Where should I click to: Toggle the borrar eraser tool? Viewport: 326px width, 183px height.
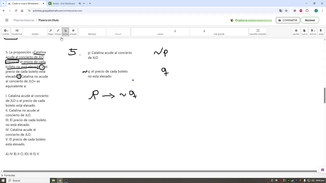pos(65,32)
